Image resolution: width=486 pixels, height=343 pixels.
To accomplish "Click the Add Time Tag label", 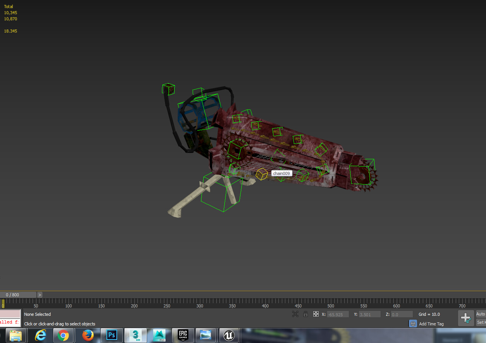I will (431, 324).
